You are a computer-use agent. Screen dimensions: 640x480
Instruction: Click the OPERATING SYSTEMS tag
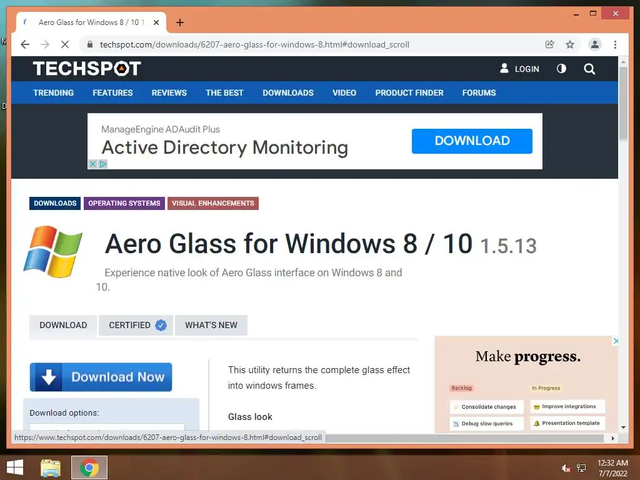tap(124, 203)
